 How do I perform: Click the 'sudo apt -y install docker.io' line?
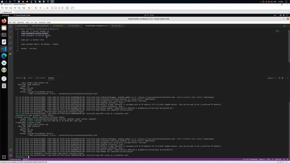35,31
